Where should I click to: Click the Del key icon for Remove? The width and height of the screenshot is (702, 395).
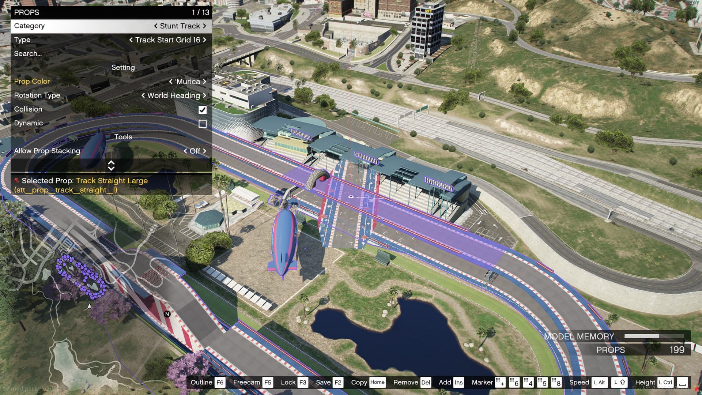[x=426, y=382]
